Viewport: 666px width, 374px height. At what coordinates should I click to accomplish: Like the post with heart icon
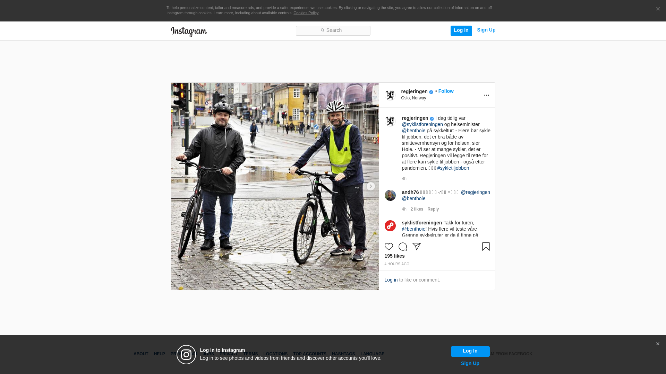[x=389, y=247]
